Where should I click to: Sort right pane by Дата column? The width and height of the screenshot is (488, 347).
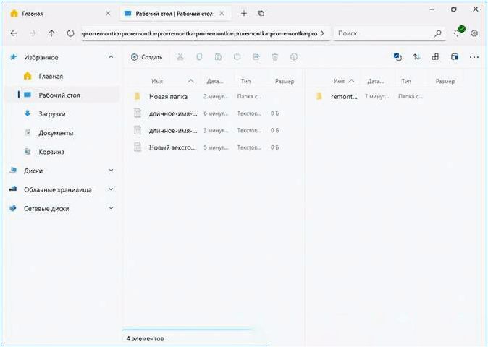pos(376,82)
